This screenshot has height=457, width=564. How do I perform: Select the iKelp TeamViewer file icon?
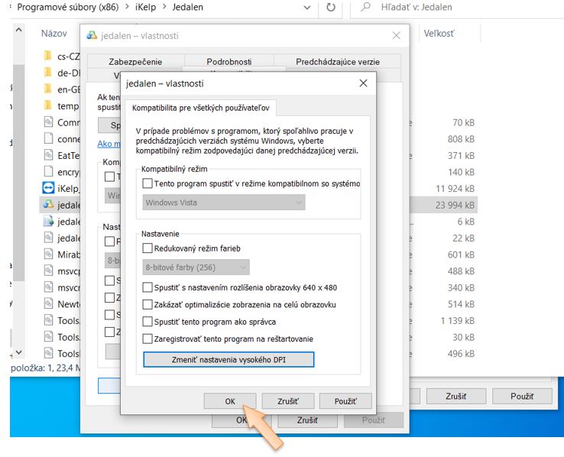[48, 188]
